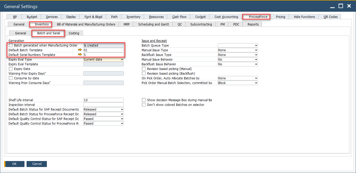
Task: Switch to the ProcessForce tab
Action: [x=256, y=16]
